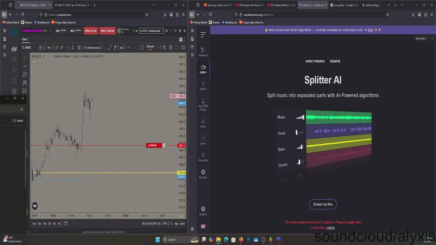This screenshot has height=245, width=436.
Task: Select the pattern drawing tool on chart
Action: (25, 82)
